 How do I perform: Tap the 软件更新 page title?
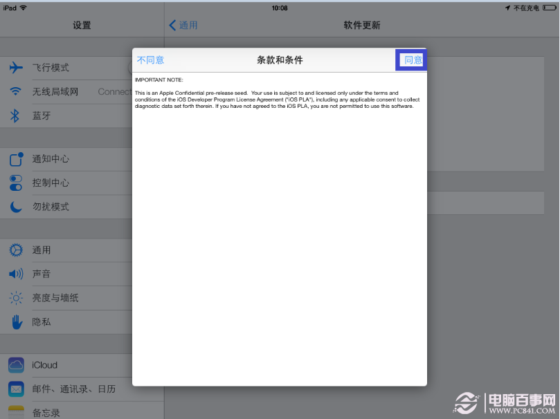[362, 26]
